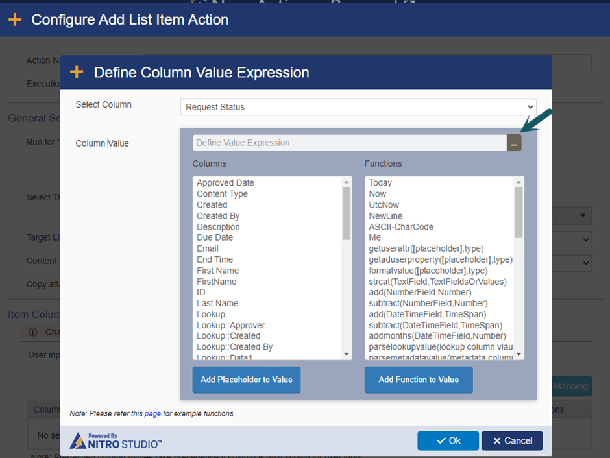The height and width of the screenshot is (458, 610).
Task: Confirm with the Ok button
Action: 448,440
